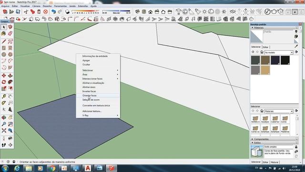Pick the Paint Bucket tool

pyautogui.click(x=3, y=33)
